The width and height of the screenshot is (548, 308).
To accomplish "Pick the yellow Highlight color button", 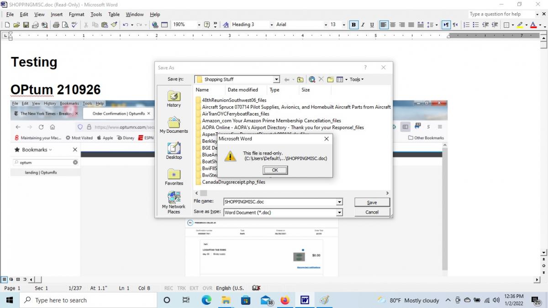I will coord(520,25).
